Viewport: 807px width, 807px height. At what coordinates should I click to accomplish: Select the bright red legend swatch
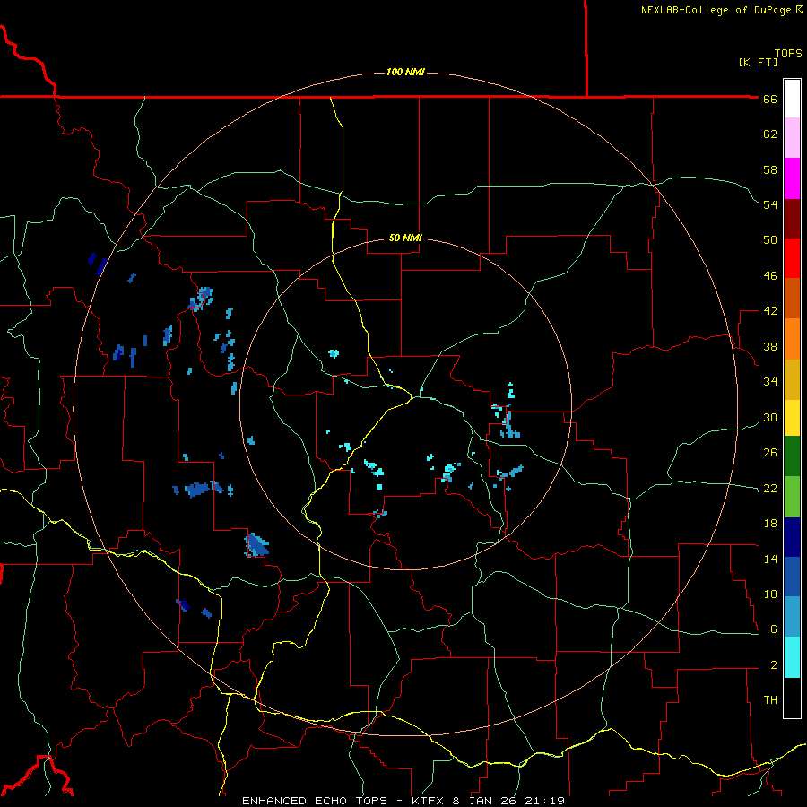tap(792, 258)
